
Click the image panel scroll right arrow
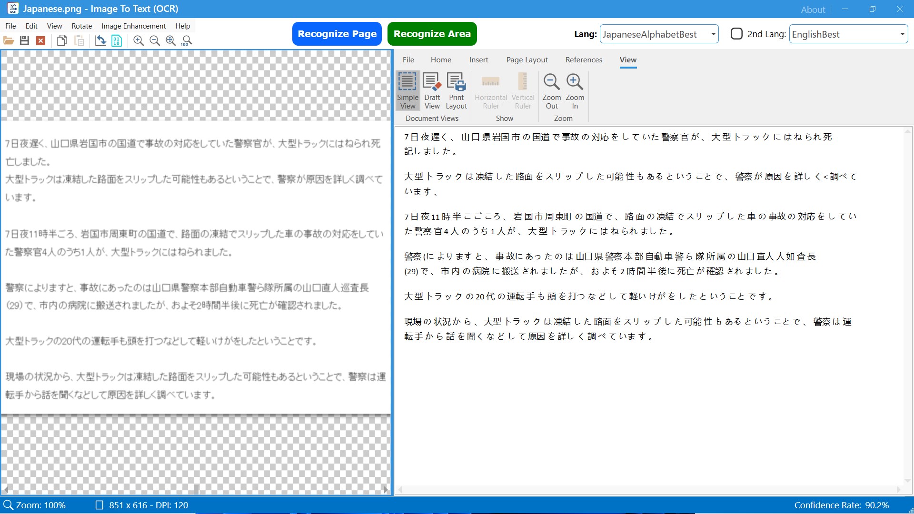[x=386, y=489]
